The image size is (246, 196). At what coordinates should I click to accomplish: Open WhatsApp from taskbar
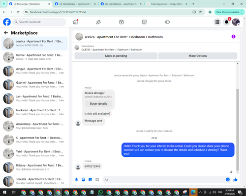(x=100, y=192)
